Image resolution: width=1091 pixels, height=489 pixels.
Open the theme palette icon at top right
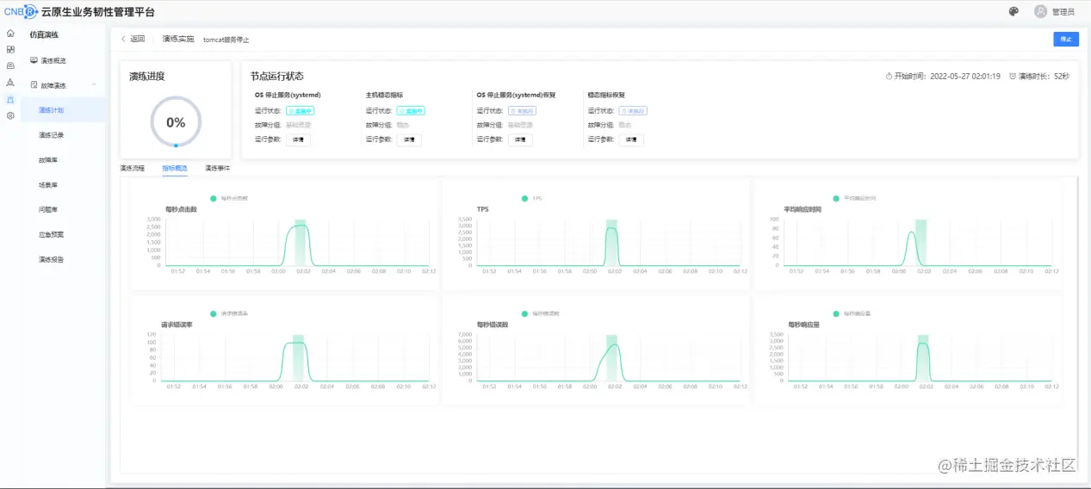pyautogui.click(x=1014, y=11)
